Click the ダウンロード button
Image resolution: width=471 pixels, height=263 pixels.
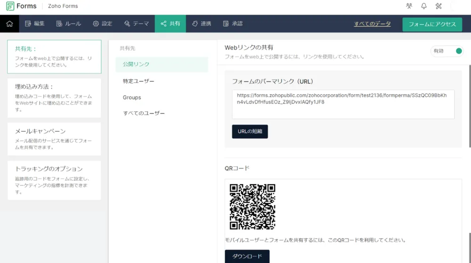(x=247, y=256)
